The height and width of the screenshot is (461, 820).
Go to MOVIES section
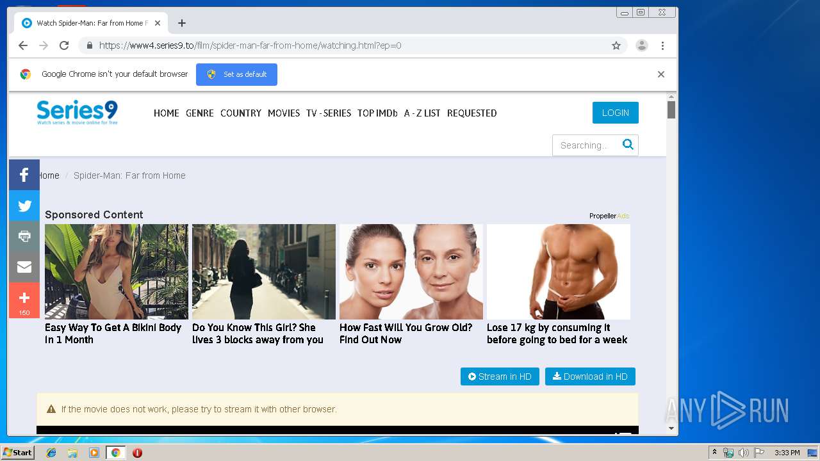pos(284,113)
